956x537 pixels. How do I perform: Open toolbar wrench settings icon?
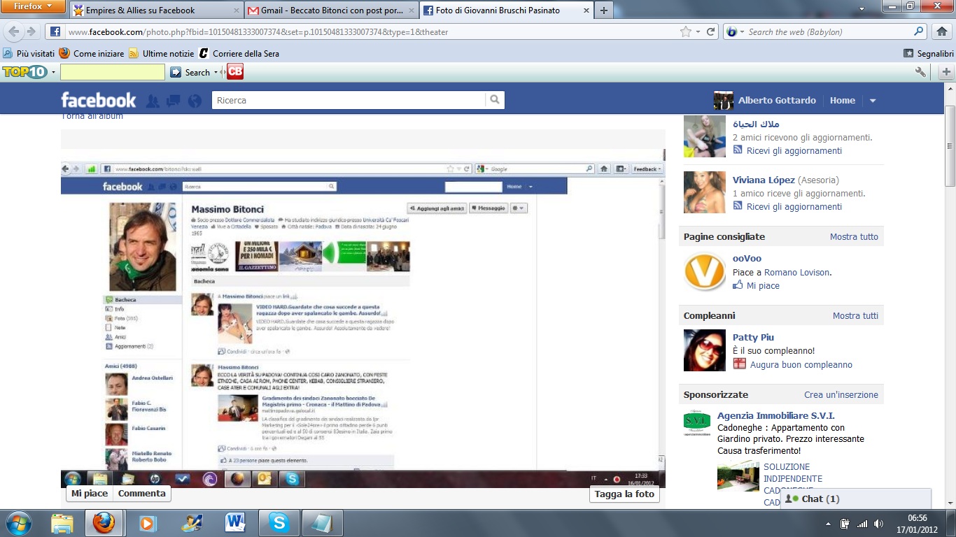(921, 72)
